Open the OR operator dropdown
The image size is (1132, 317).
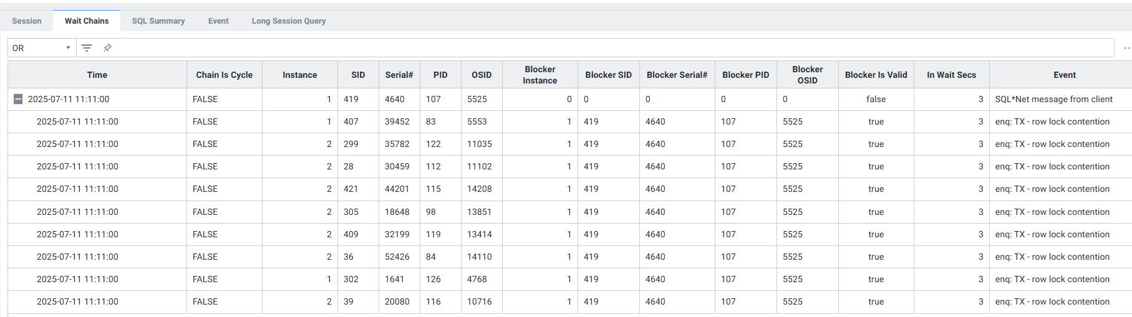coord(42,48)
